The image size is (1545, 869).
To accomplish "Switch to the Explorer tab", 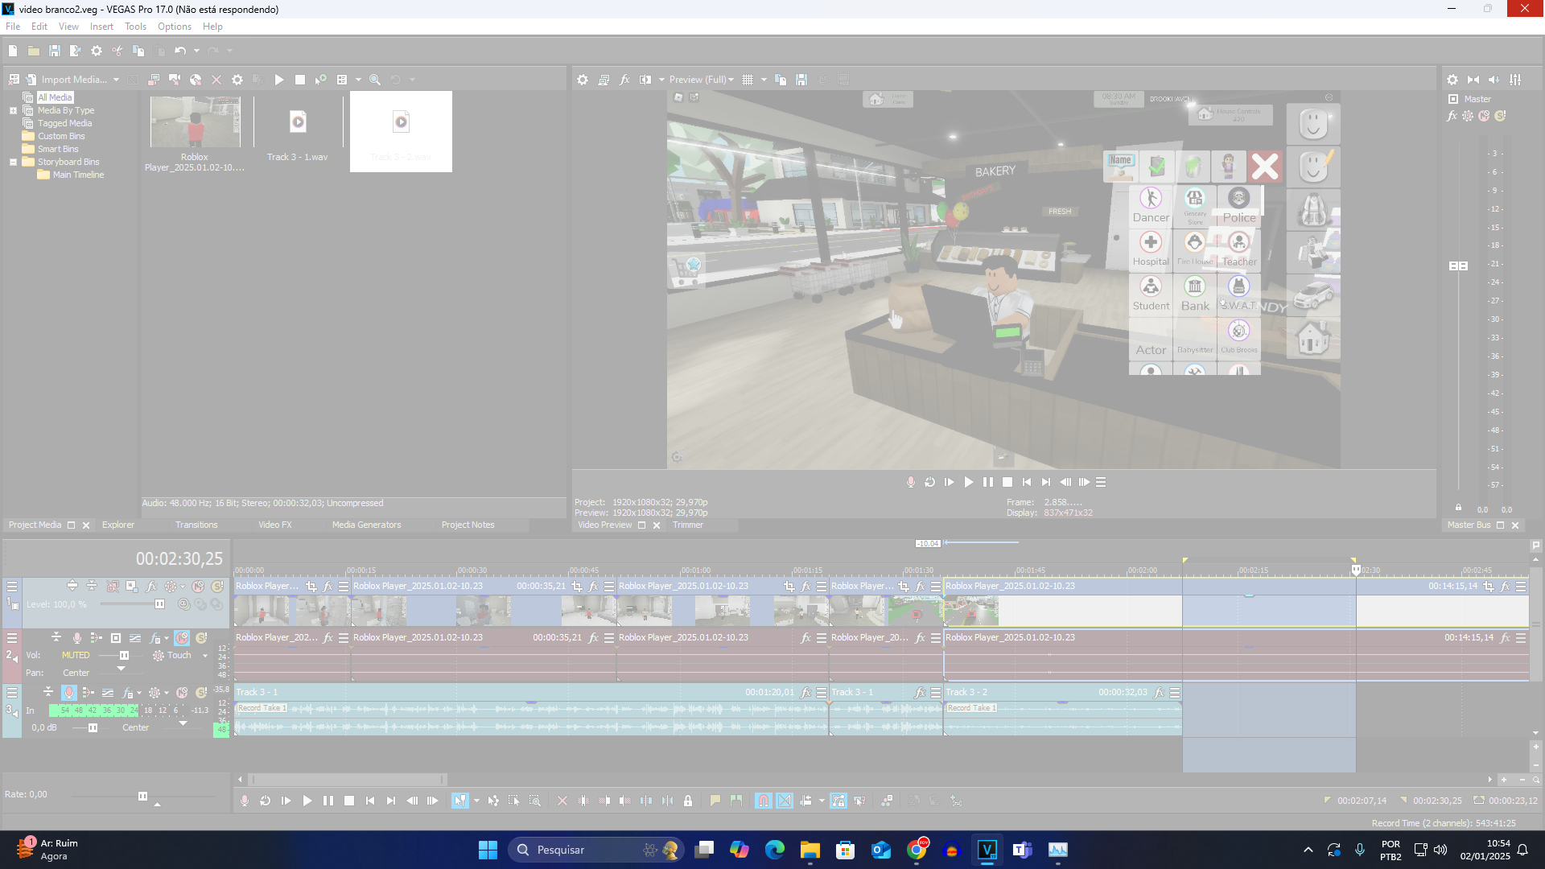I will tap(118, 525).
